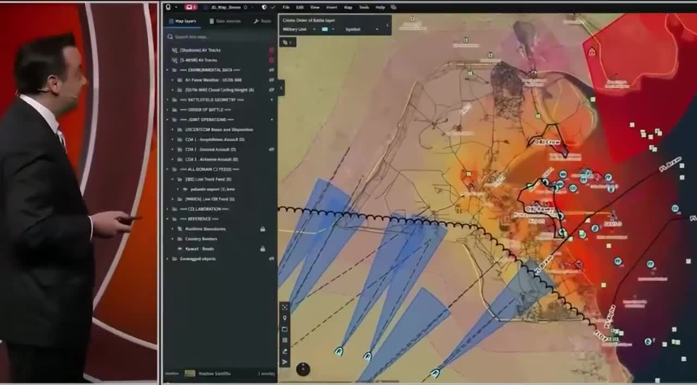Click the pink notification badge in title bar
The width and height of the screenshot is (697, 385).
click(191, 7)
